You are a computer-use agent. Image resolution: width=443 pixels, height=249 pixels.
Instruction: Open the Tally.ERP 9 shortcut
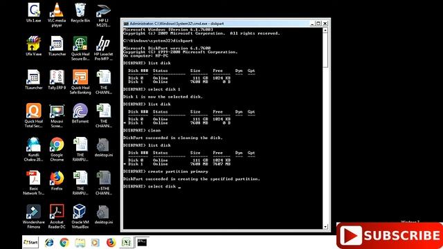[x=57, y=80]
